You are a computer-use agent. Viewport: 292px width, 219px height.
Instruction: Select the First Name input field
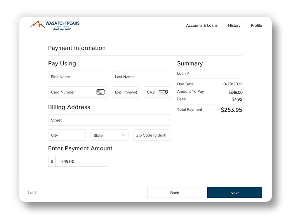click(x=77, y=77)
